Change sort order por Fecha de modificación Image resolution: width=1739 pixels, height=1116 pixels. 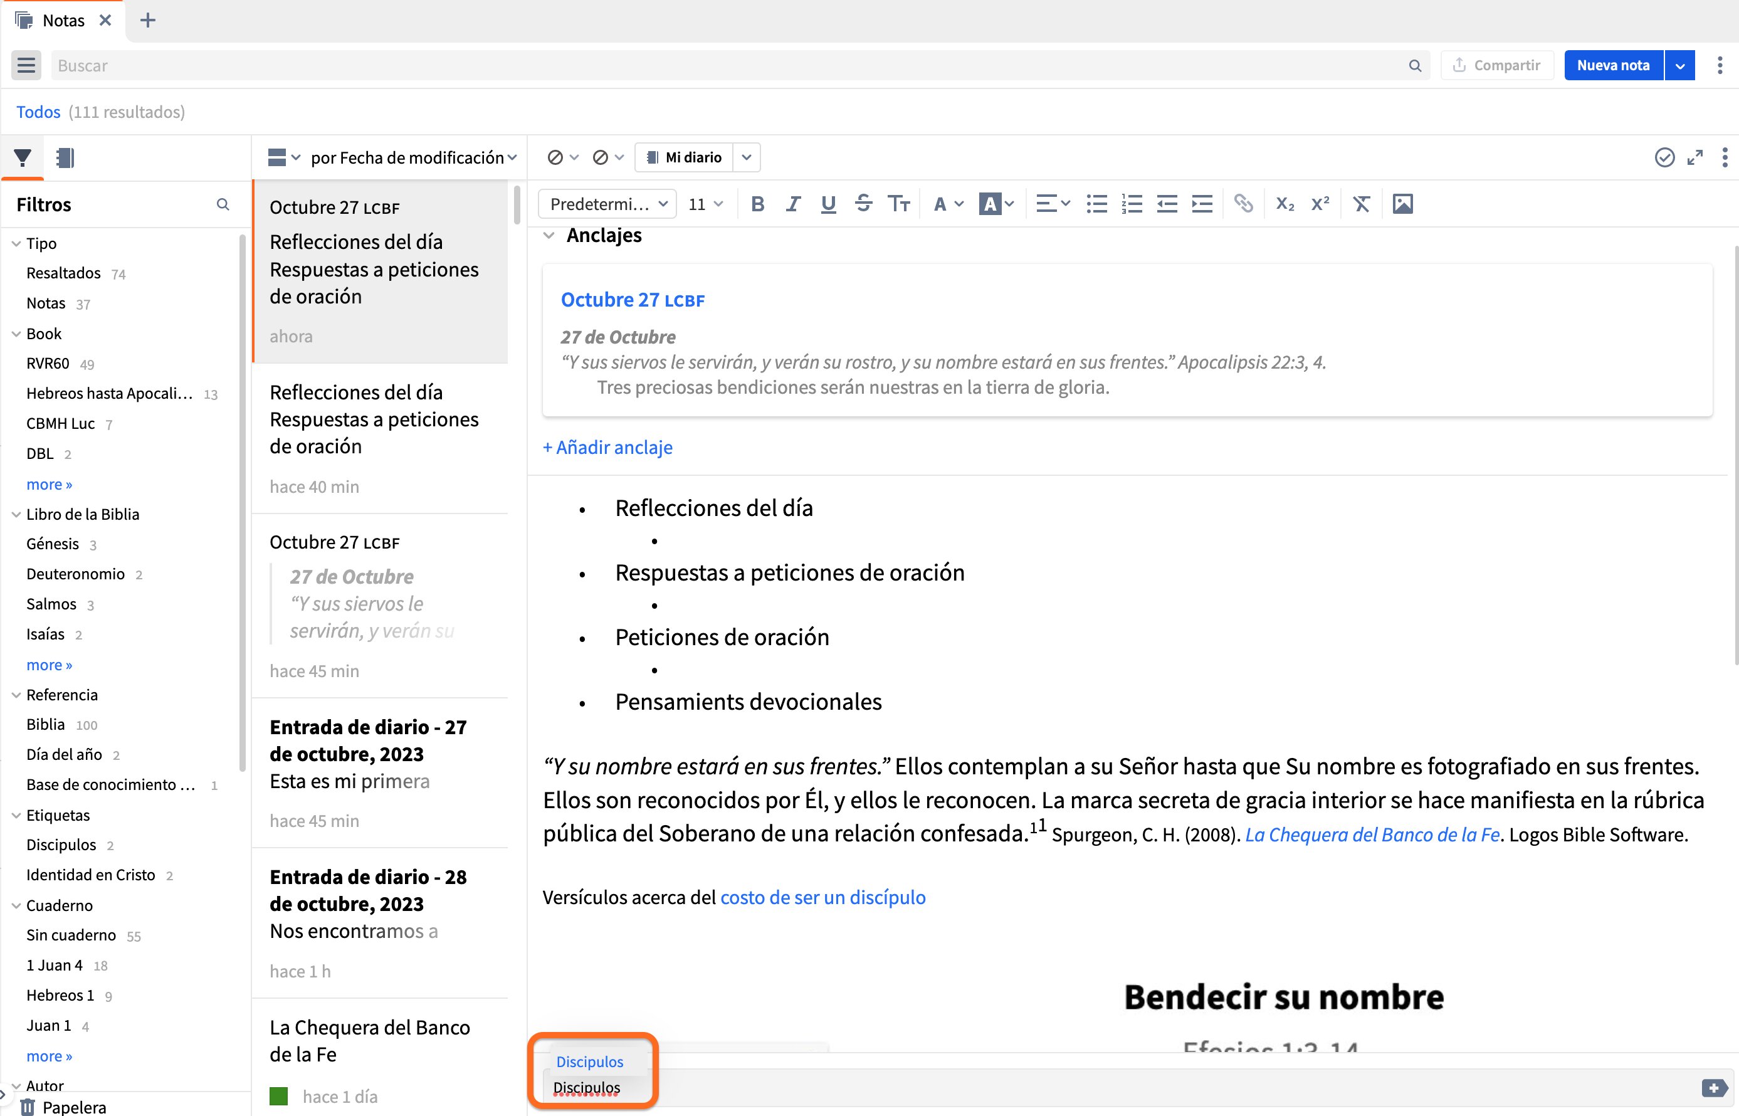[413, 157]
